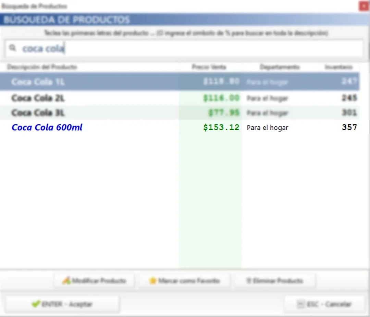The height and width of the screenshot is (317, 370).
Task: Sort by the Descripción del Producto column header
Action: click(42, 67)
